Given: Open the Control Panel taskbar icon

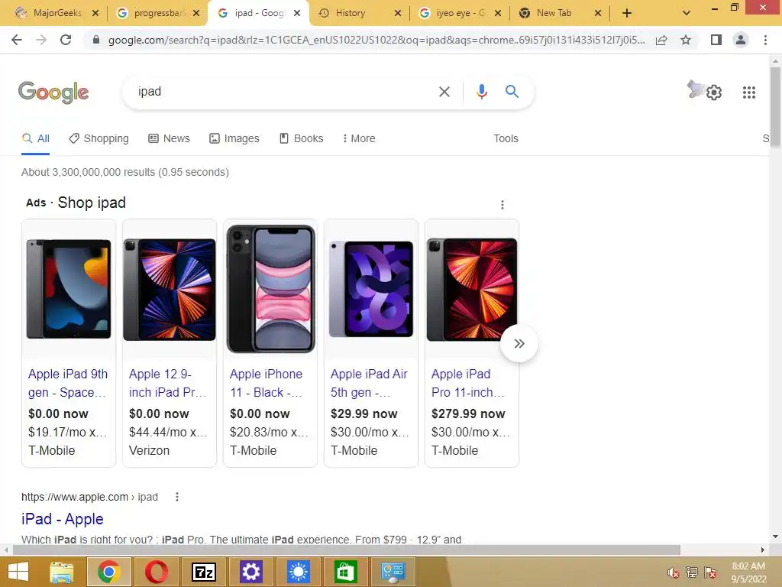Looking at the screenshot, I should click(x=393, y=572).
